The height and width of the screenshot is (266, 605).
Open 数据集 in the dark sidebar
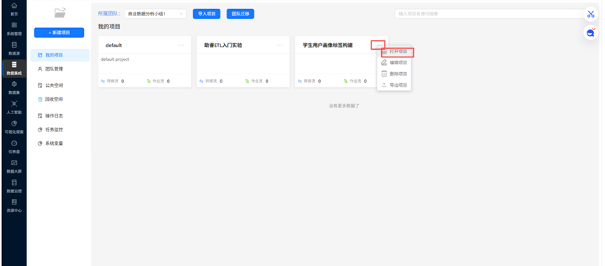[x=14, y=87]
